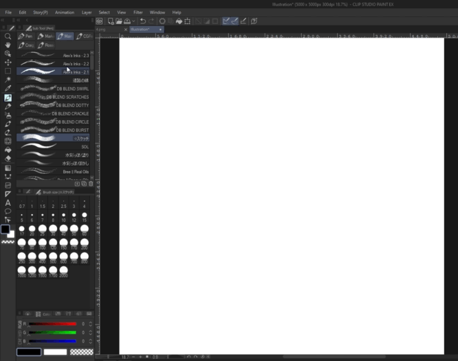Undo the last action

pos(143,21)
